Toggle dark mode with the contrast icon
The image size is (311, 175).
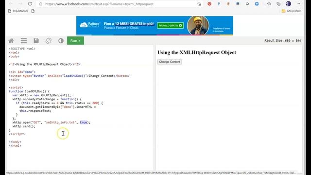(x=61, y=41)
